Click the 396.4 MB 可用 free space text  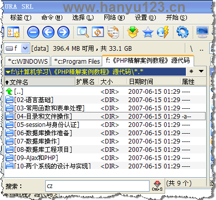tap(73, 49)
